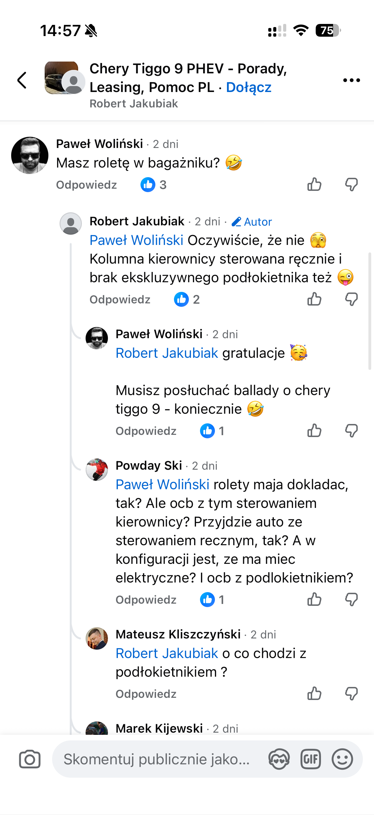Open the avatar sticker picker icon
The width and height of the screenshot is (374, 815).
coord(279,759)
